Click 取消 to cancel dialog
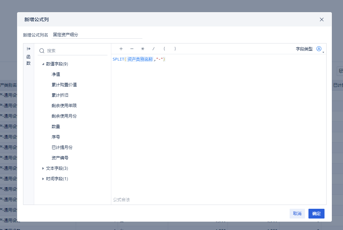Screen dimensions: 343x230 (297, 214)
